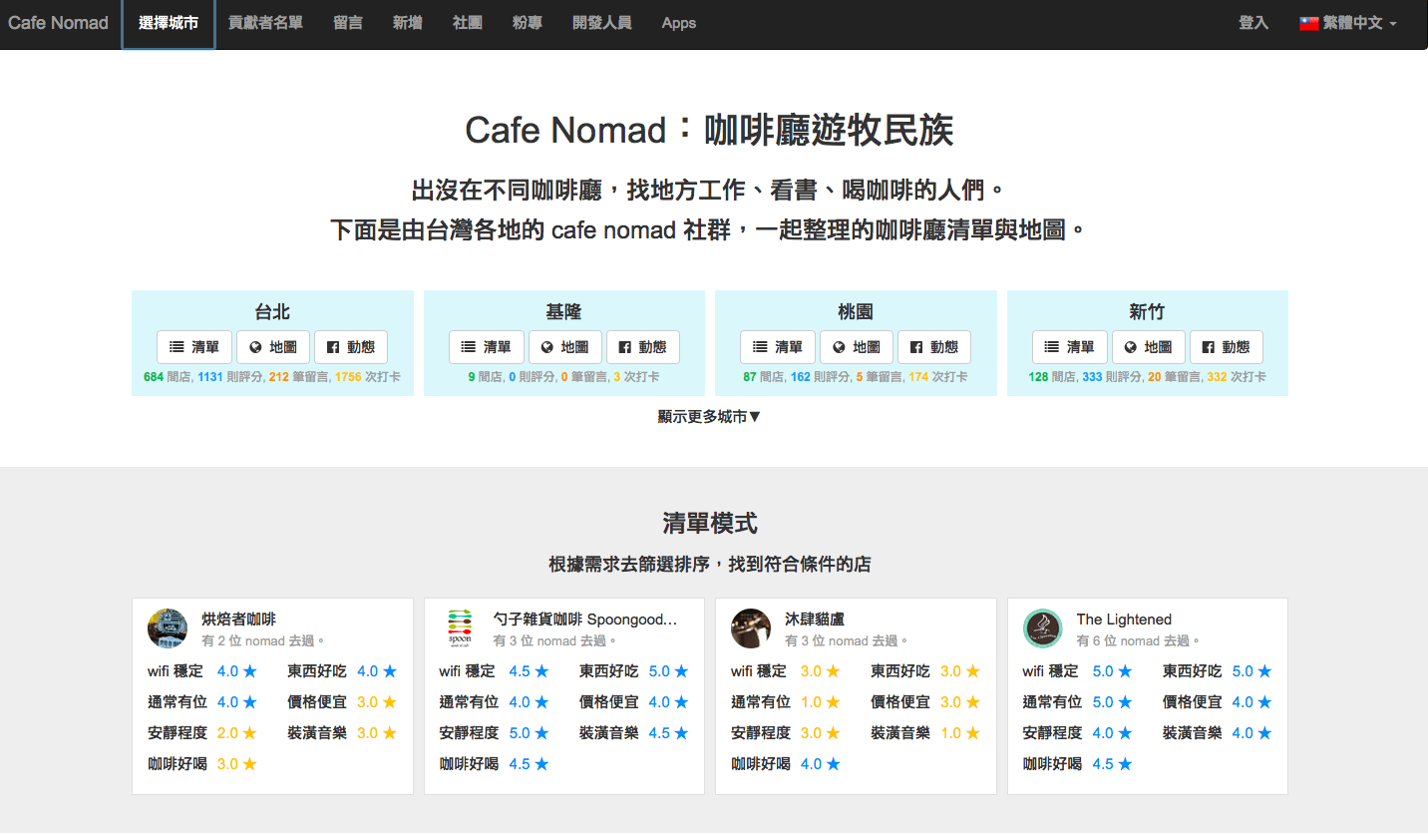Click the Spoongood cafe logo image

[x=459, y=628]
